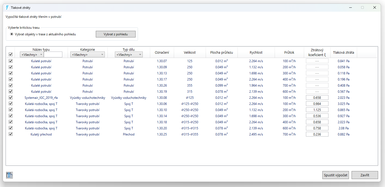This screenshot has height=187, width=385.
Task: Click the Tlaková ztráta column header
Action: tap(343, 52)
